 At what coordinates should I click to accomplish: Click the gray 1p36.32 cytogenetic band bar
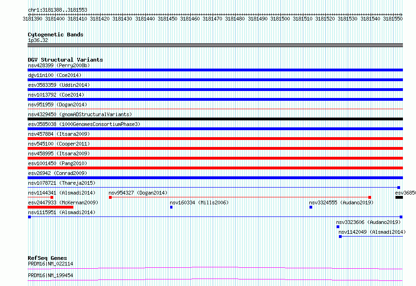pyautogui.click(x=215, y=45)
